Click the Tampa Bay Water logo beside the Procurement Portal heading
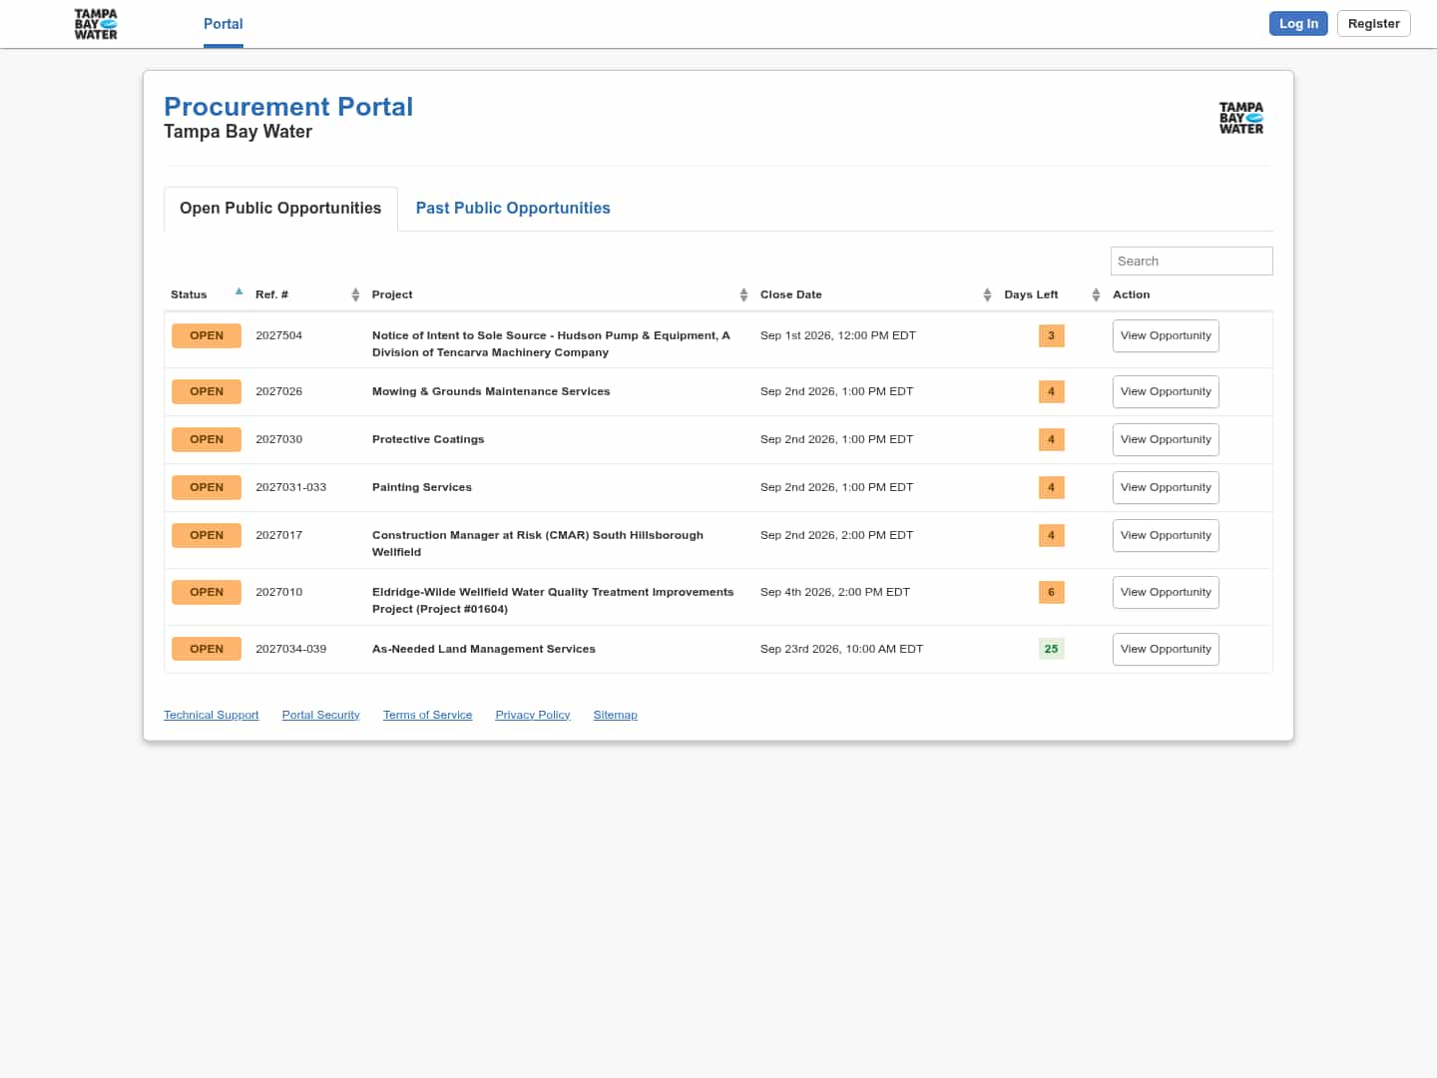1437x1078 pixels. click(1241, 118)
